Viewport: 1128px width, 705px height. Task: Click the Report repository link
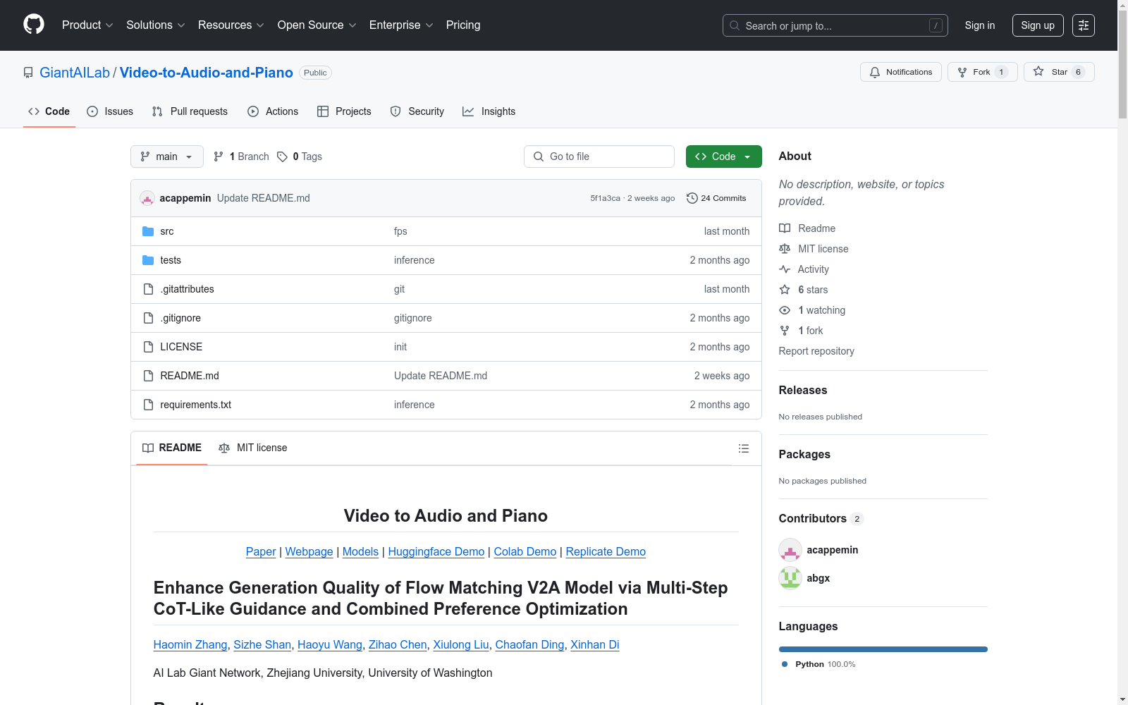[x=816, y=351]
